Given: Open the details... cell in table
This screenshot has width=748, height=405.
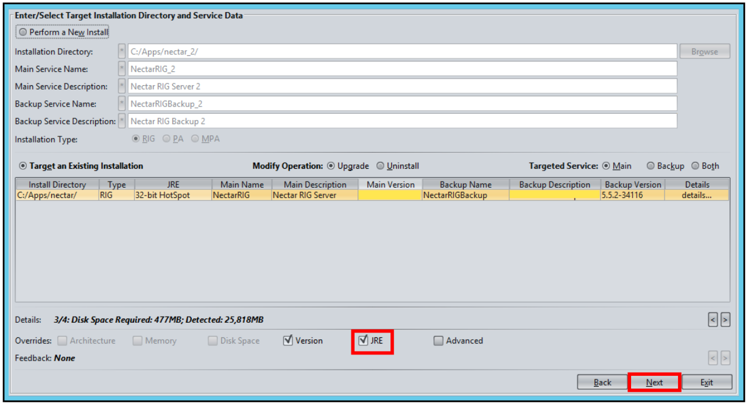Looking at the screenshot, I should (x=697, y=195).
